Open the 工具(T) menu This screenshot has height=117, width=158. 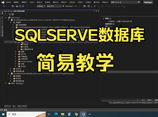80,2
